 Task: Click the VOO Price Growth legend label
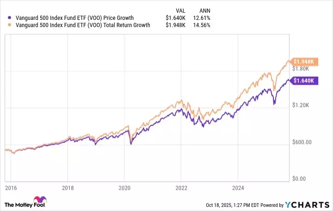pyautogui.click(x=71, y=18)
